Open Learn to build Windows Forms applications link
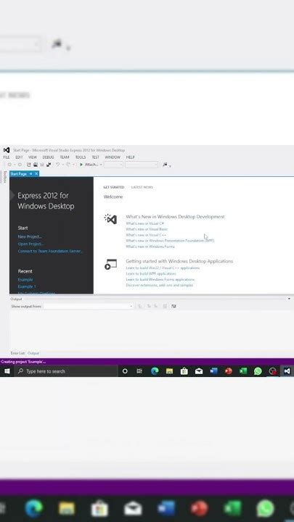This screenshot has width=294, height=522. [160, 280]
